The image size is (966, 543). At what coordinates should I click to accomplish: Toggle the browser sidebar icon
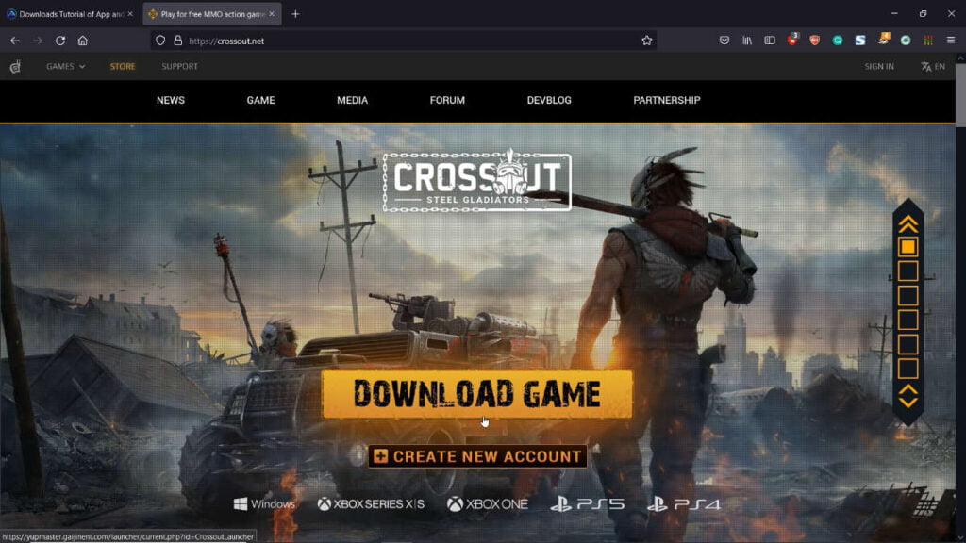770,41
